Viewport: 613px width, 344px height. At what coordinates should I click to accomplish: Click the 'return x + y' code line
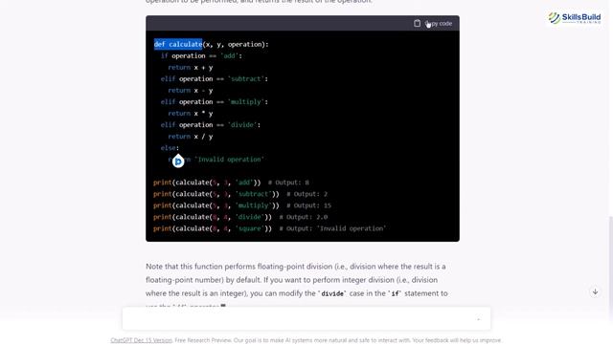pyautogui.click(x=191, y=68)
